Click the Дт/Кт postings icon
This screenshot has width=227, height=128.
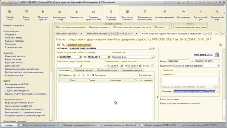click(63, 45)
